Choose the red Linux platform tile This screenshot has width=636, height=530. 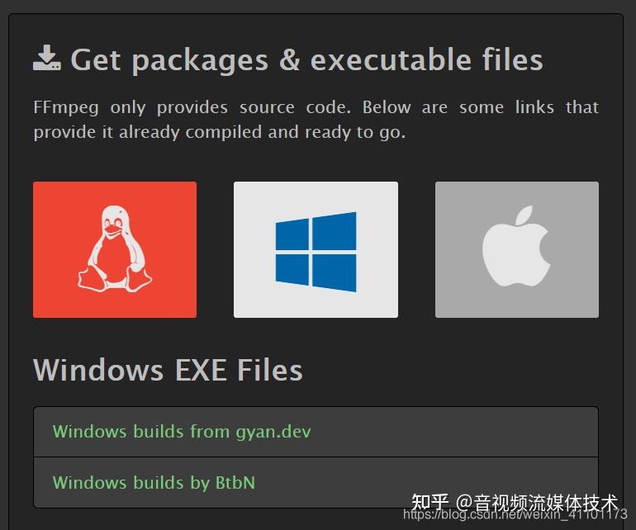click(115, 249)
